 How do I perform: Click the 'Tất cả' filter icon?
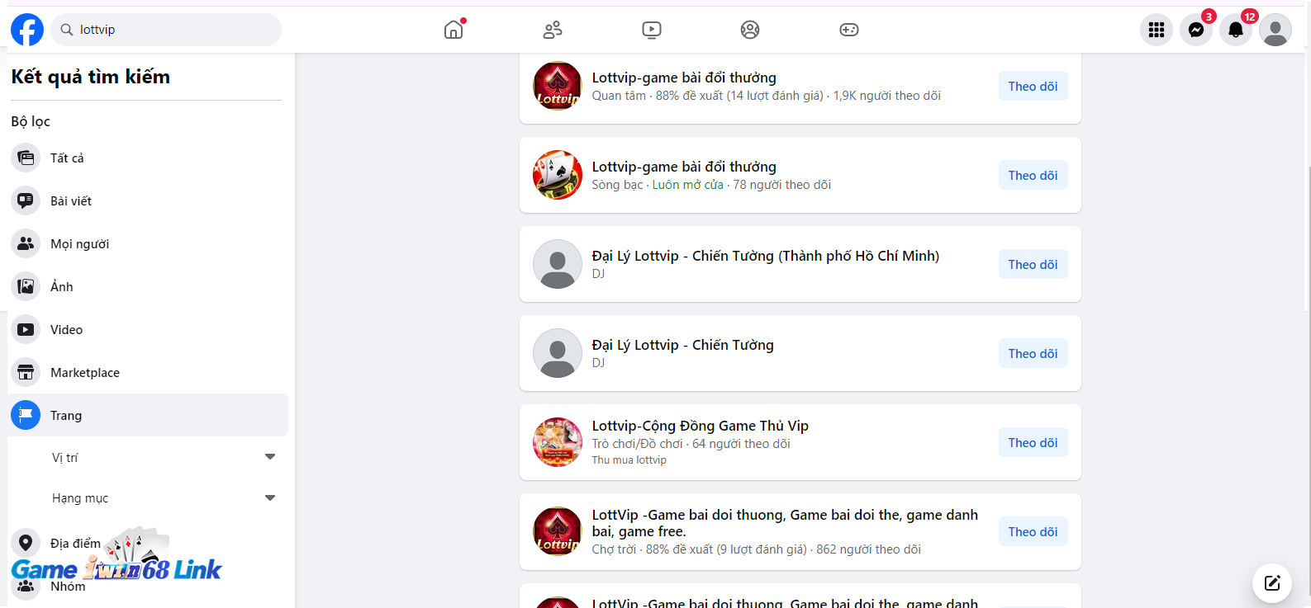point(26,158)
